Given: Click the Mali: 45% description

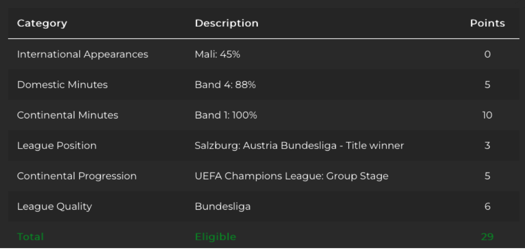Looking at the screenshot, I should pos(218,55).
